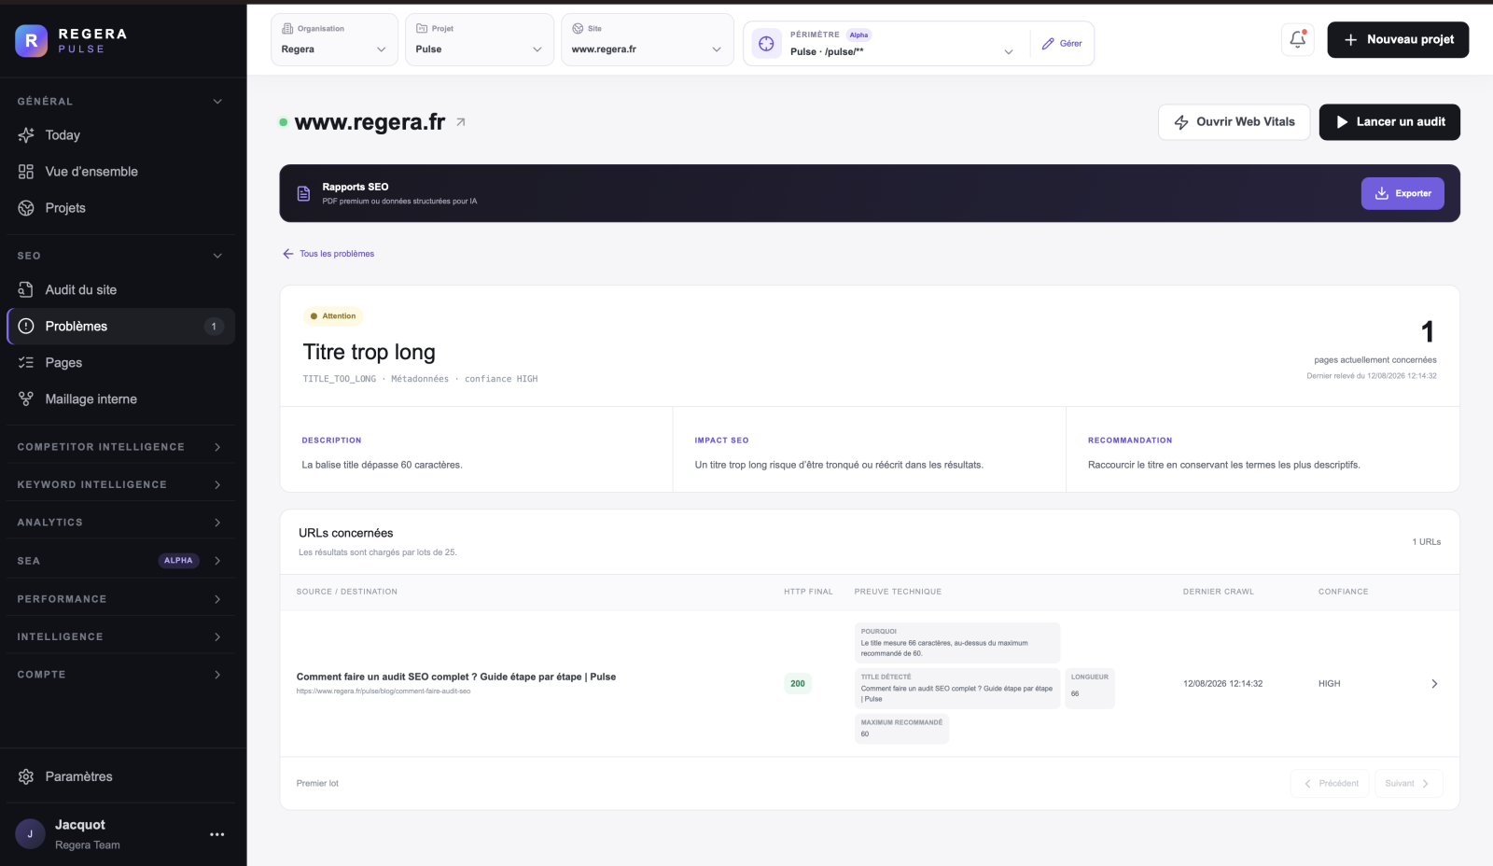Click the Attention severity badge
This screenshot has height=866, width=1493.
tap(333, 316)
